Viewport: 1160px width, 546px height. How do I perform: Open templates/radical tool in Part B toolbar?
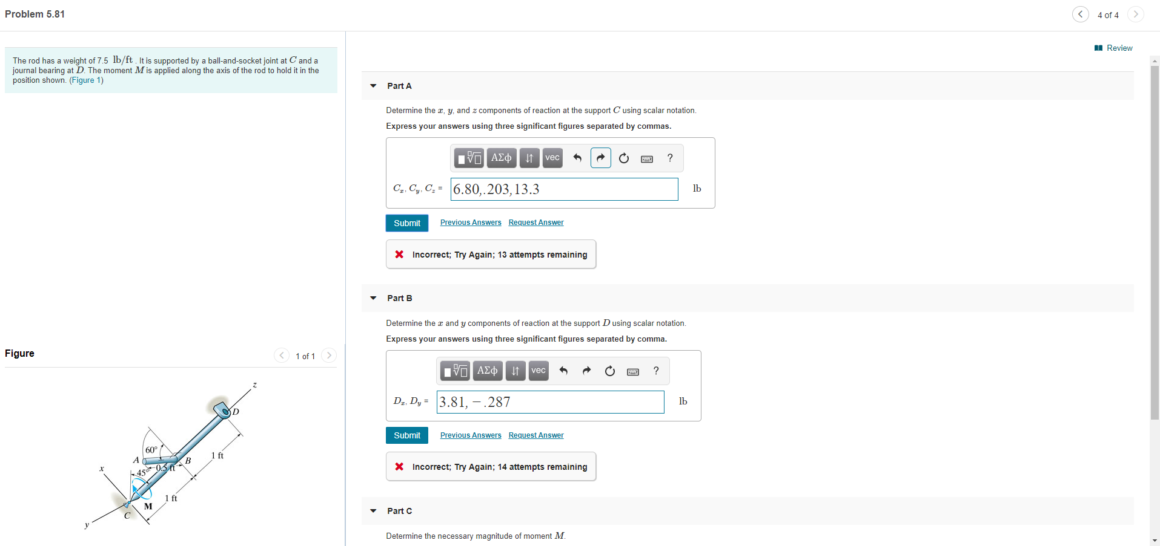(x=455, y=371)
